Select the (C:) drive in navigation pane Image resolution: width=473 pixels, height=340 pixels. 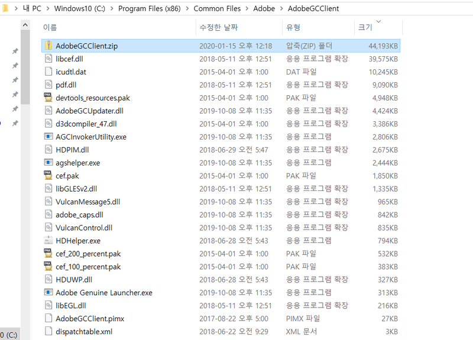(x=9, y=335)
